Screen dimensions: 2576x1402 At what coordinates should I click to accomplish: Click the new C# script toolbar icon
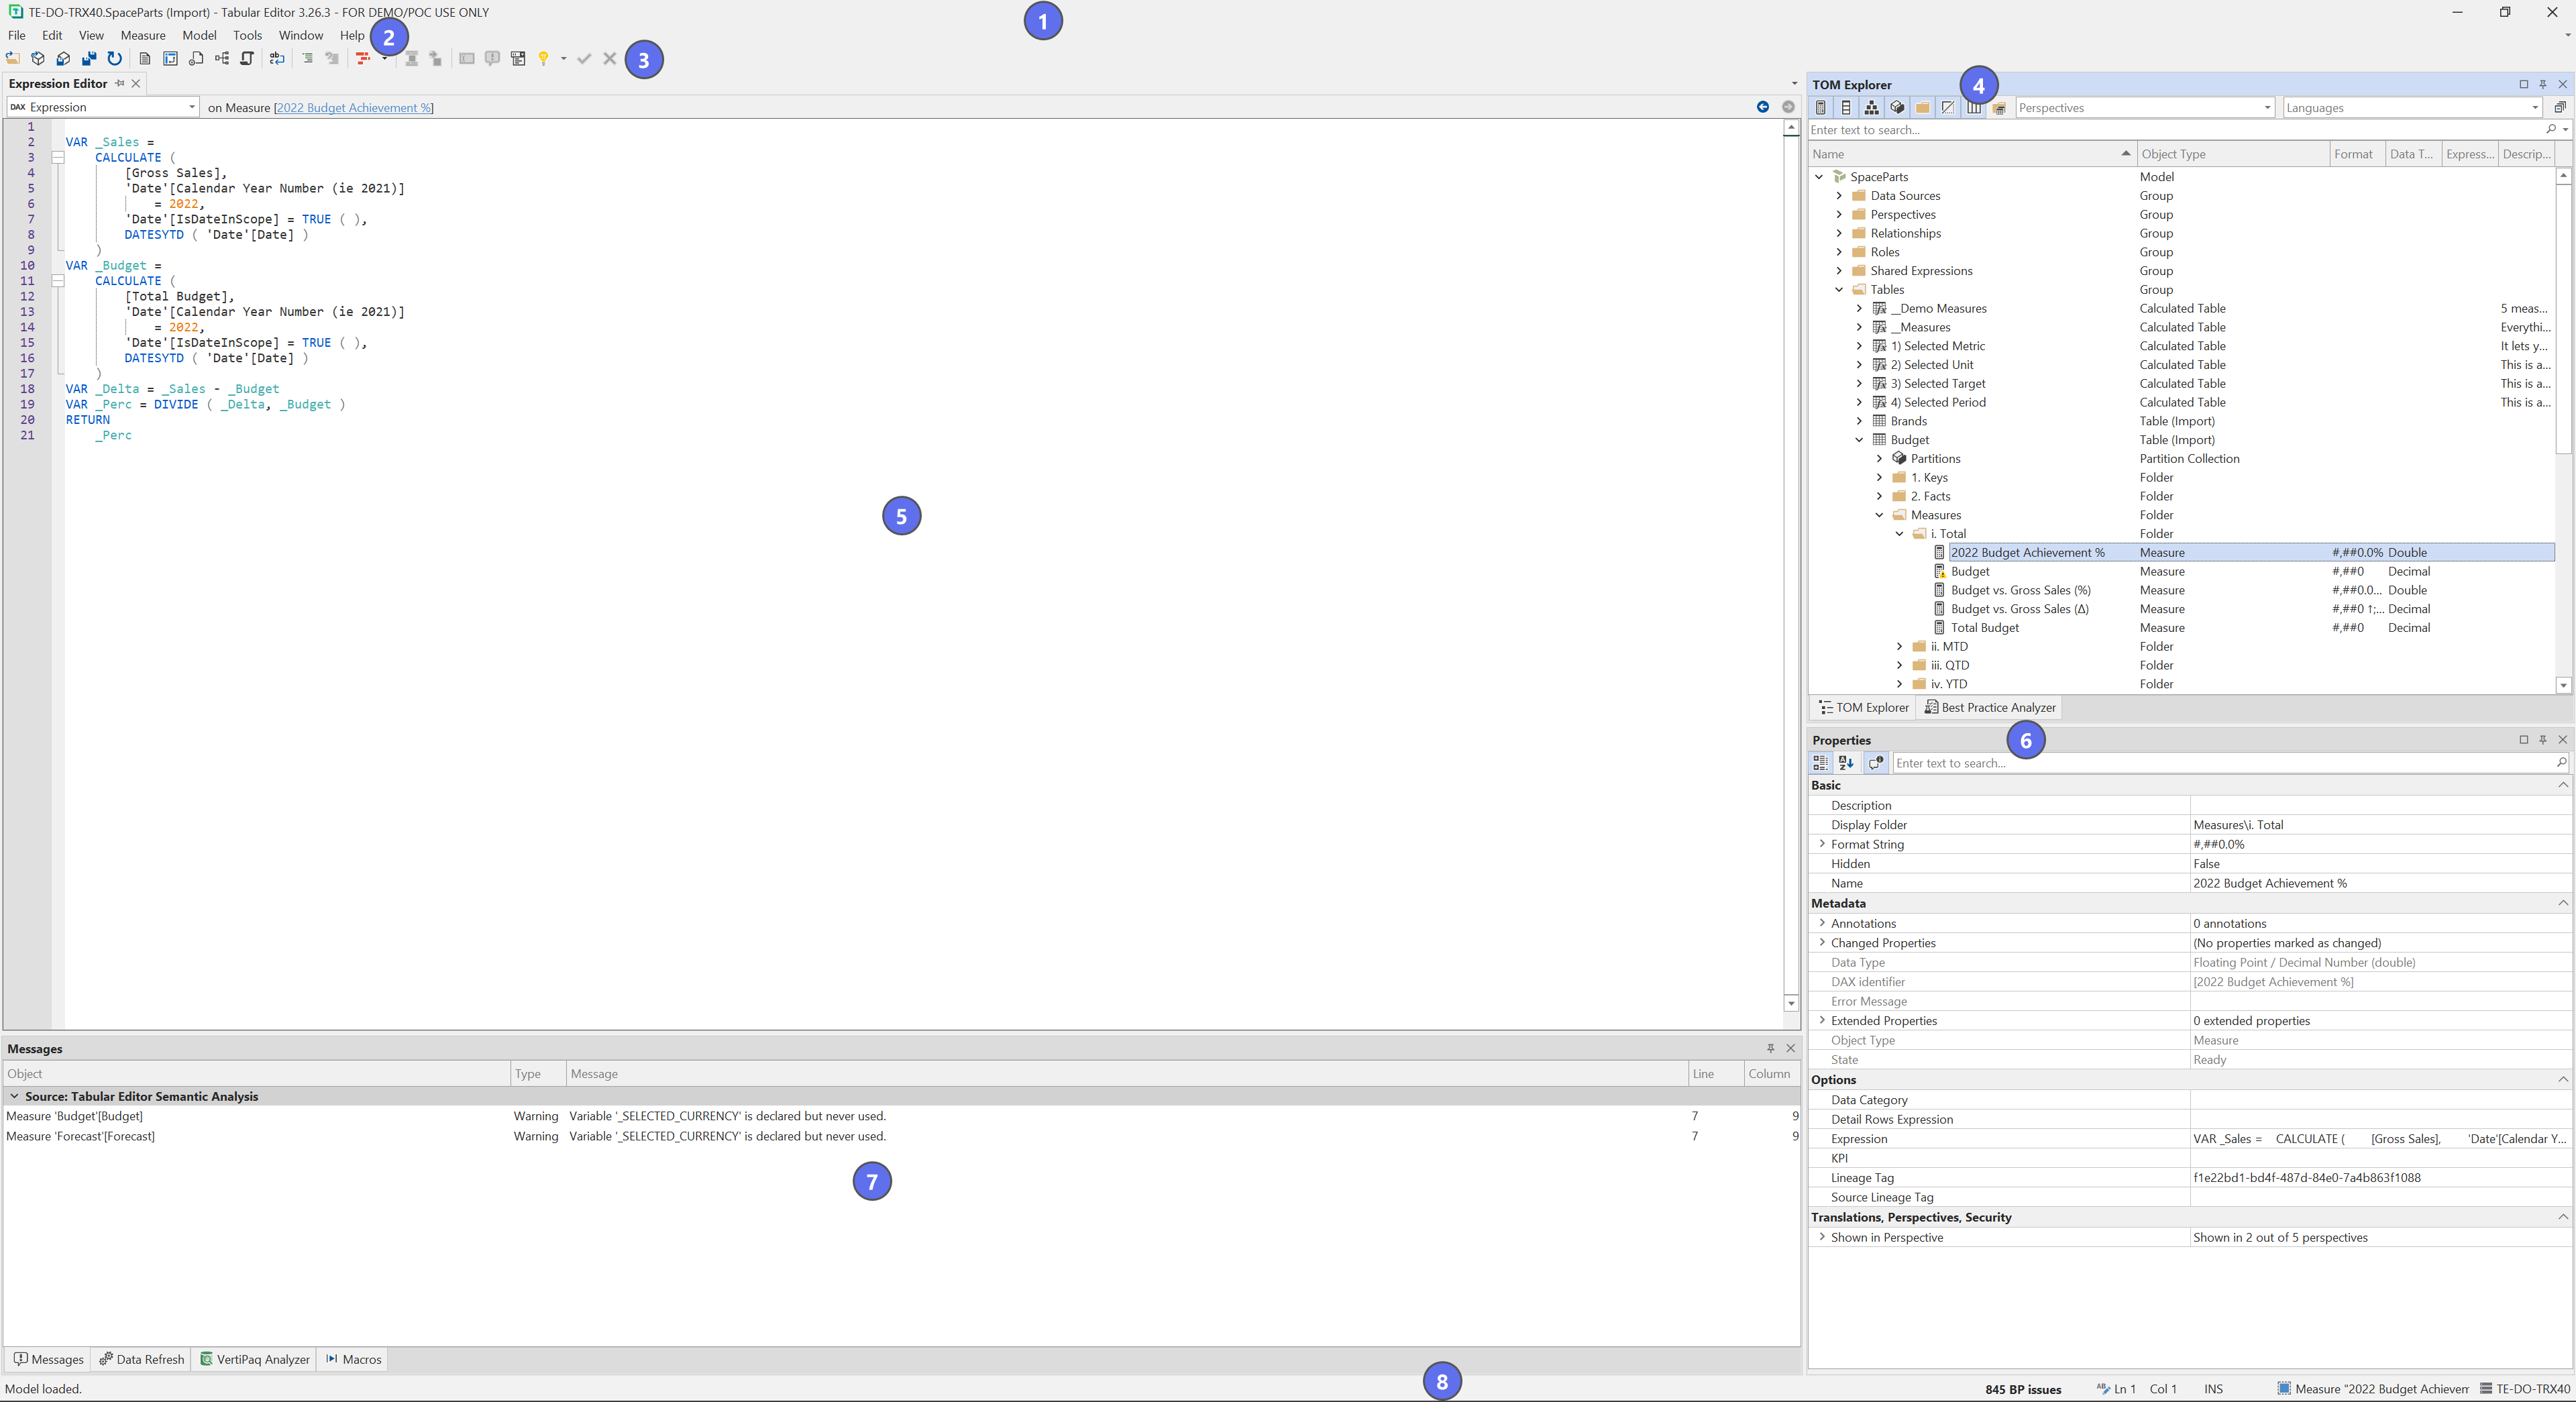click(247, 59)
